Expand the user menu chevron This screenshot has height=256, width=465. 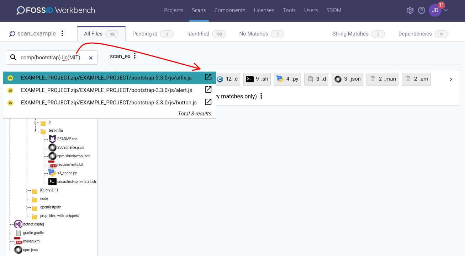point(446,10)
